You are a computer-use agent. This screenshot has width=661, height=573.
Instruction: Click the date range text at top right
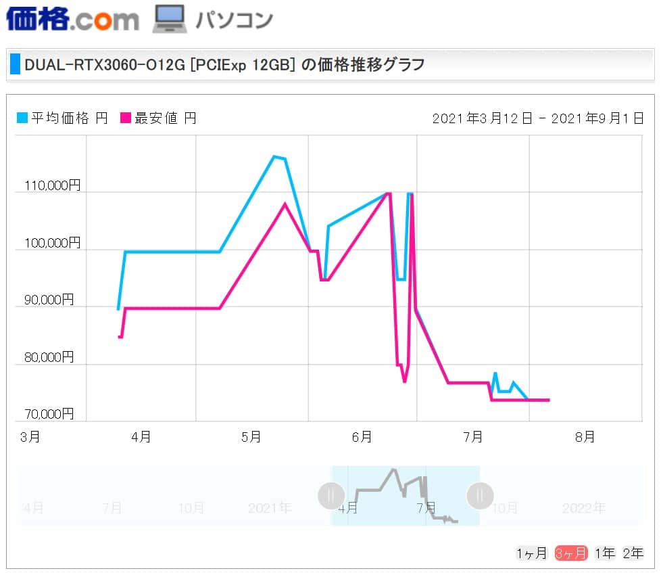pos(538,118)
